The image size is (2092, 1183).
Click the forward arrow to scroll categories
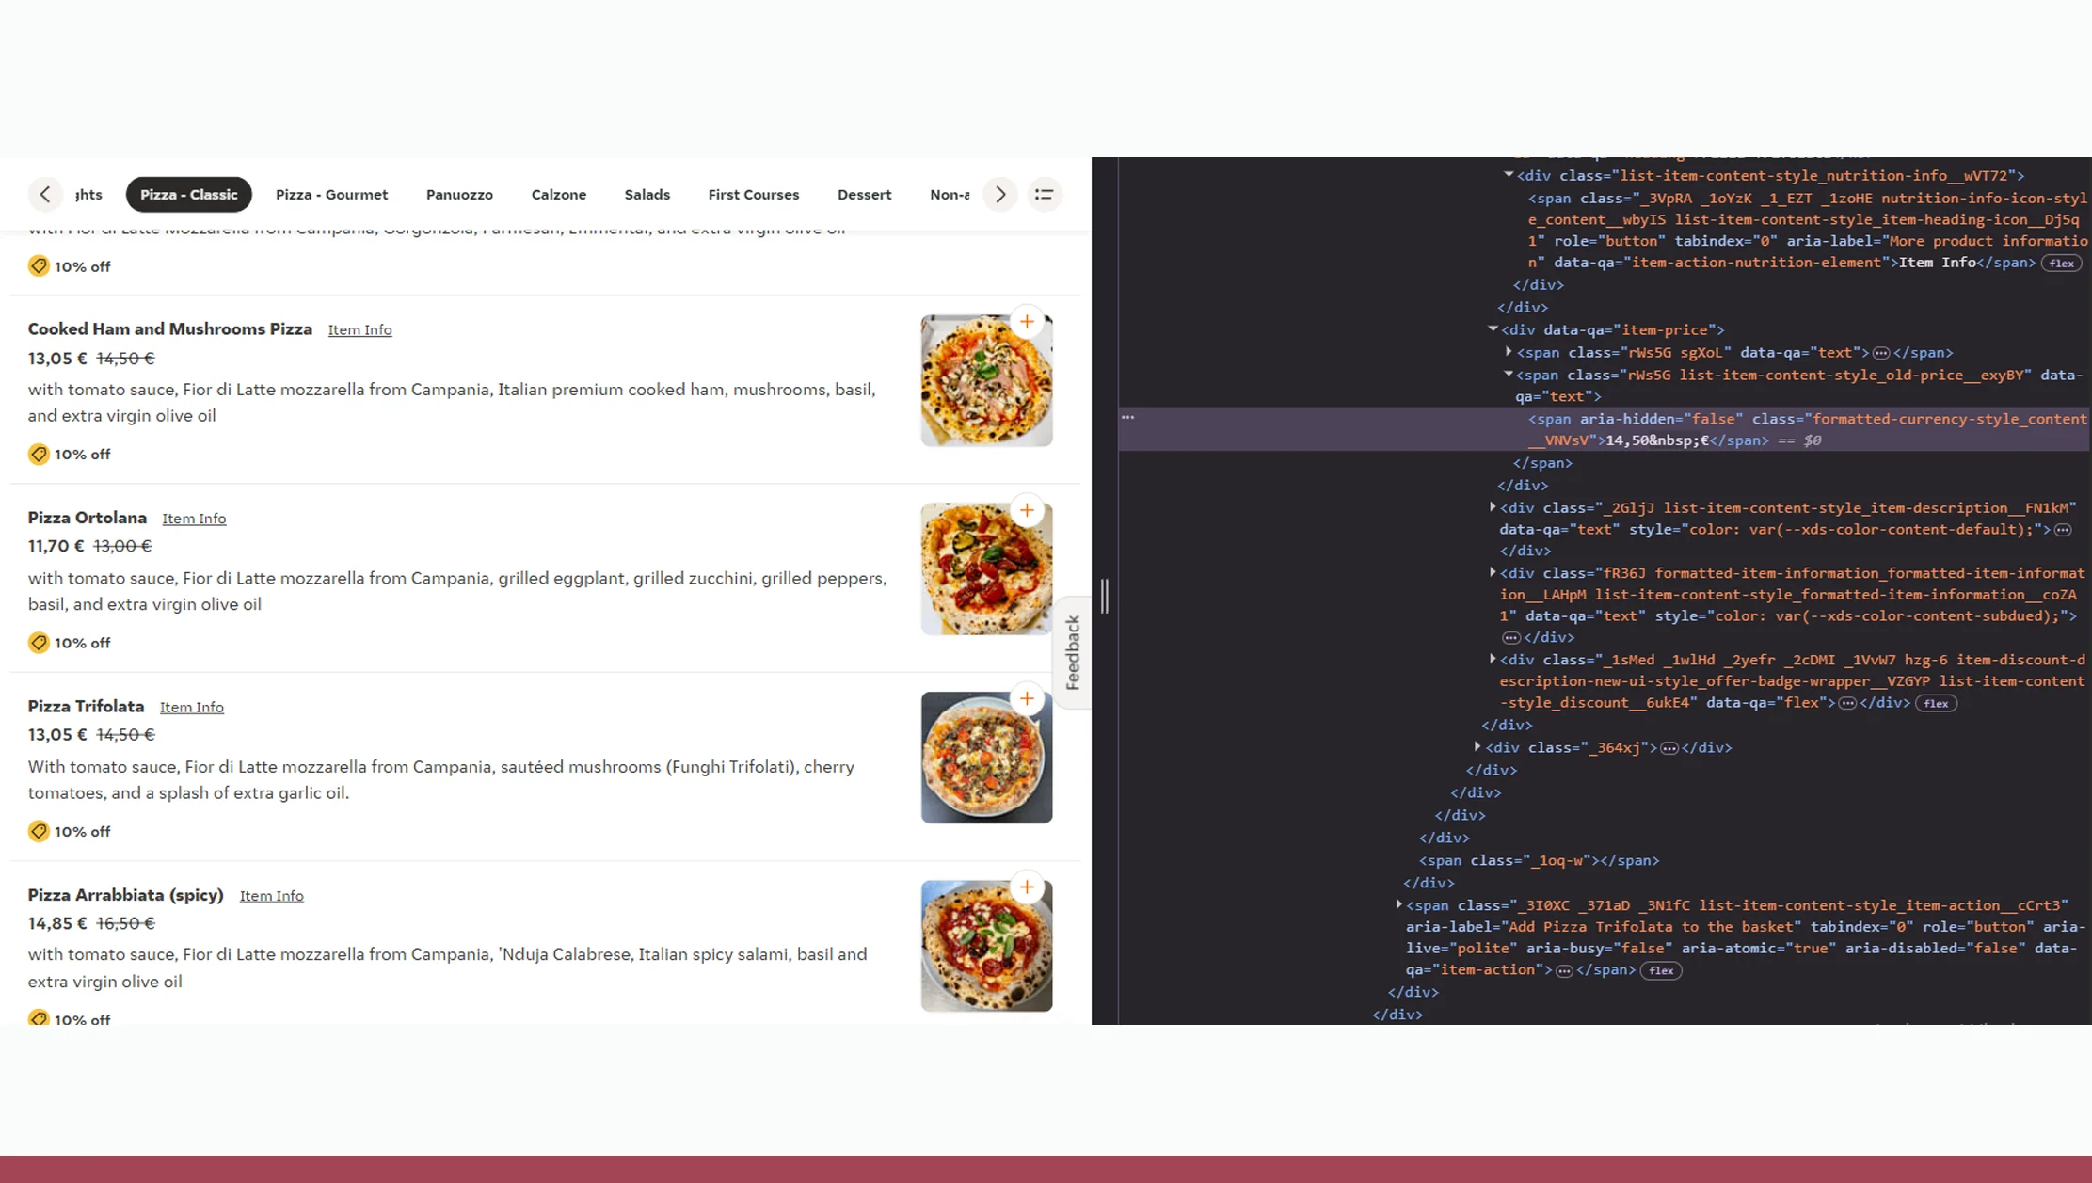[x=1000, y=194]
